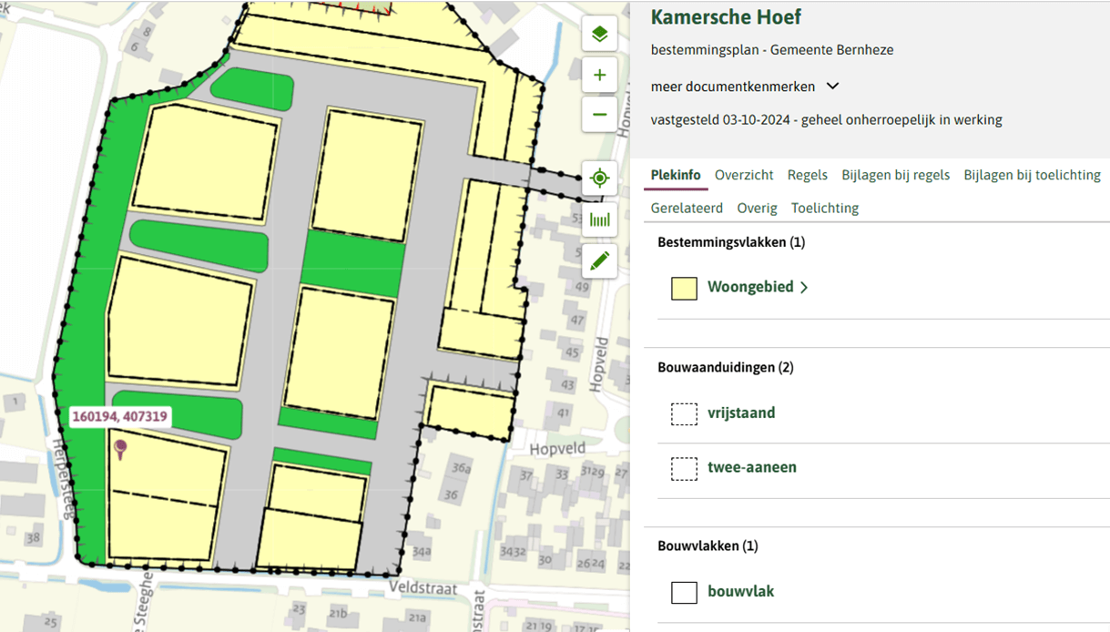The height and width of the screenshot is (632, 1110).
Task: Click the dashed vrijstaand legend symbol
Action: (684, 413)
